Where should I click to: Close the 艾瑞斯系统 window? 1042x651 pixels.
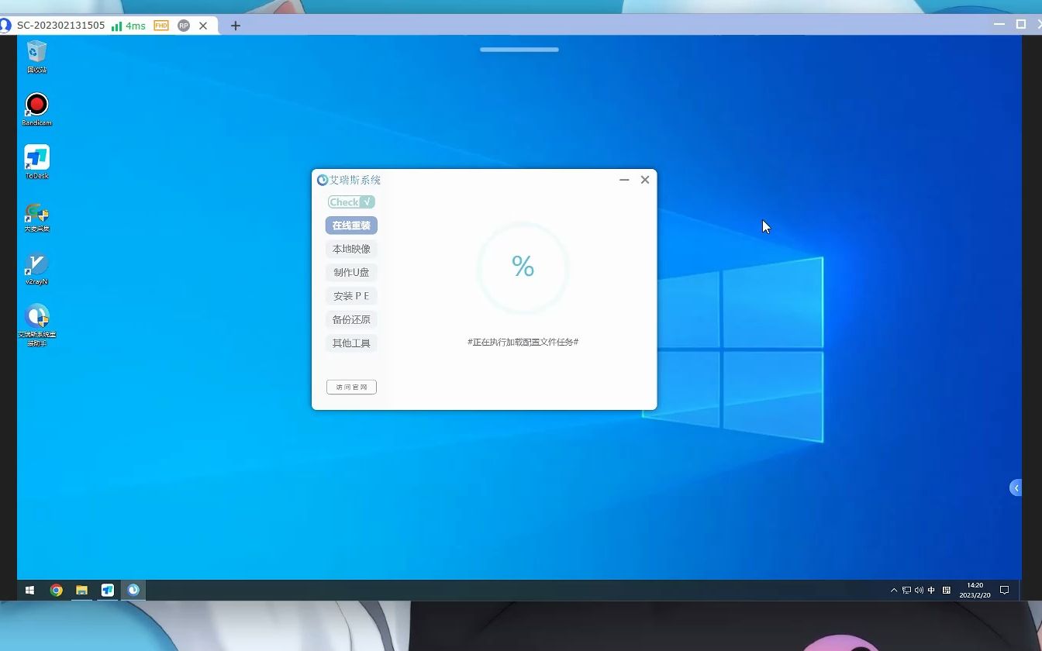(645, 180)
